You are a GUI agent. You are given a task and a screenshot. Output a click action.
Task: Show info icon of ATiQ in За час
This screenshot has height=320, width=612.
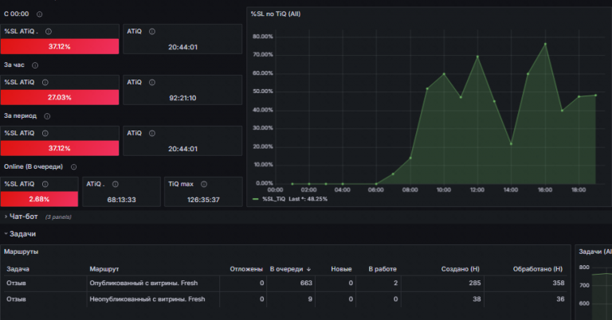tap(152, 82)
